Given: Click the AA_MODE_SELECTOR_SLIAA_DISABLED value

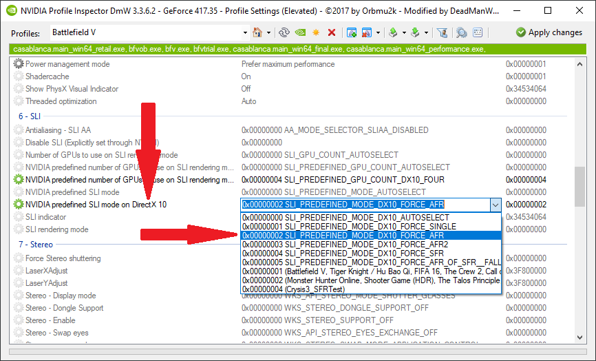Looking at the screenshot, I should point(335,130).
